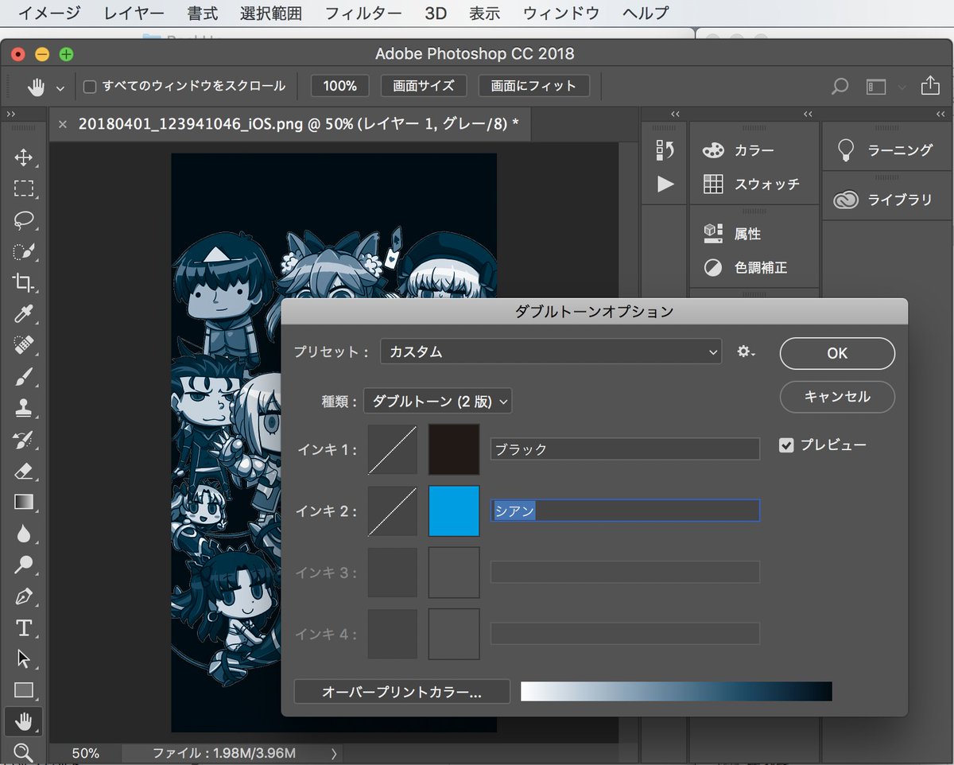Viewport: 954px width, 765px height.
Task: Select the Rectangular Marquee tool
Action: [23, 188]
